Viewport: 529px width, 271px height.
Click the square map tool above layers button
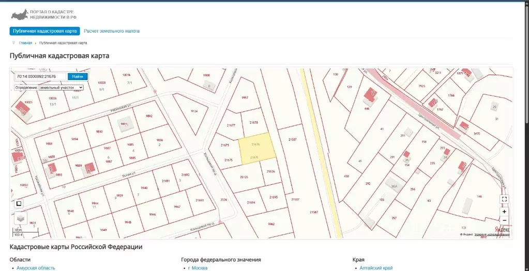(x=19, y=203)
